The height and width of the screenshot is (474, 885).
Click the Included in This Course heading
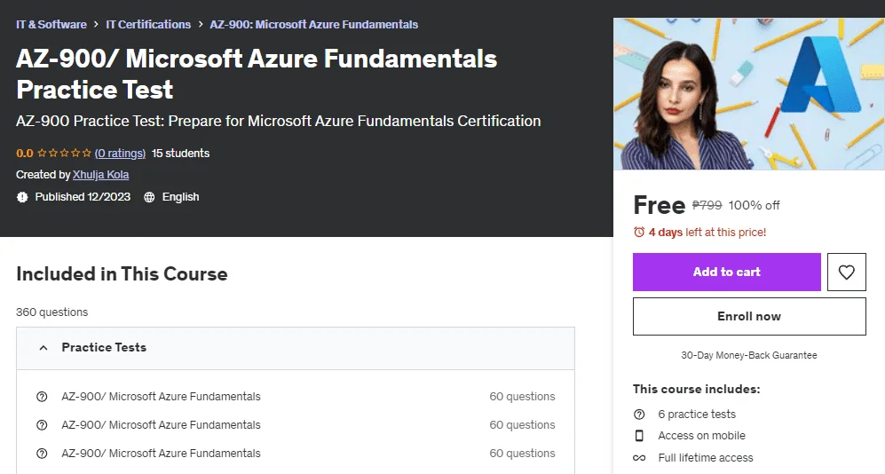point(122,273)
